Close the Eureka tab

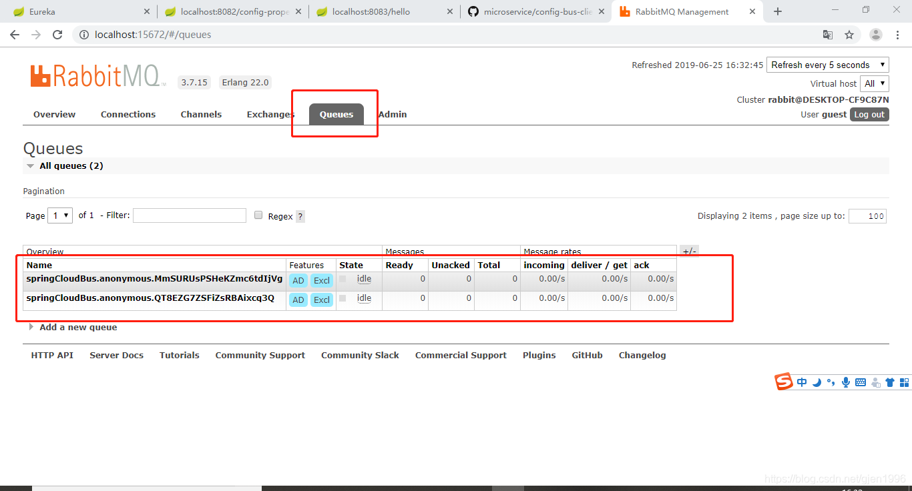point(147,11)
